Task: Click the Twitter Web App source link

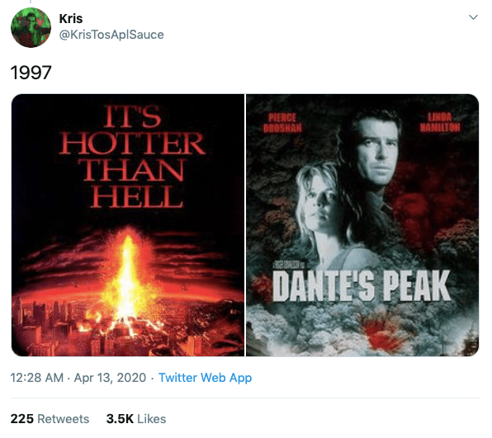Action: point(205,378)
